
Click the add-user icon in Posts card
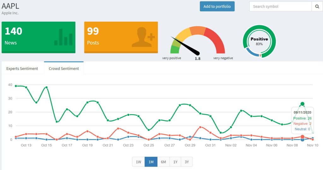click(143, 37)
